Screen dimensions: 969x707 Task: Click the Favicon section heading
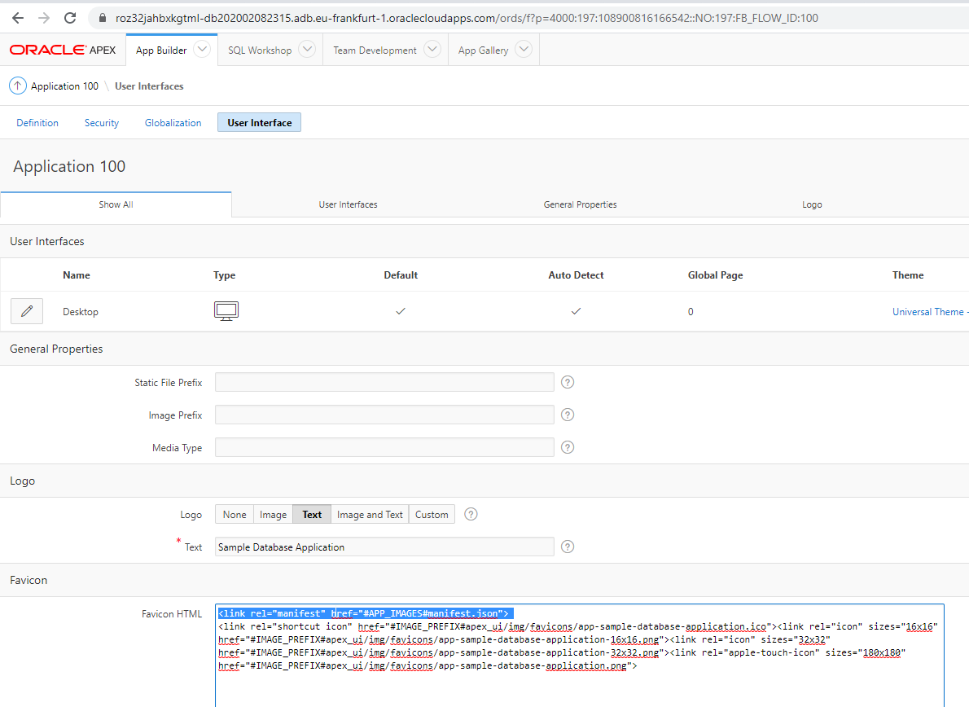pyautogui.click(x=28, y=580)
